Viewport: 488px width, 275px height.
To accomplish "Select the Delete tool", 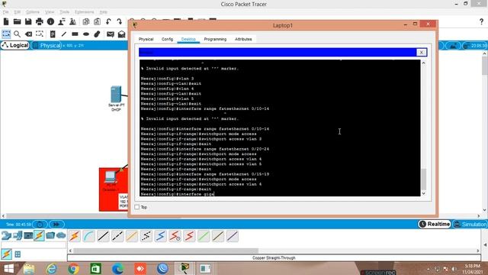I will 28,34.
